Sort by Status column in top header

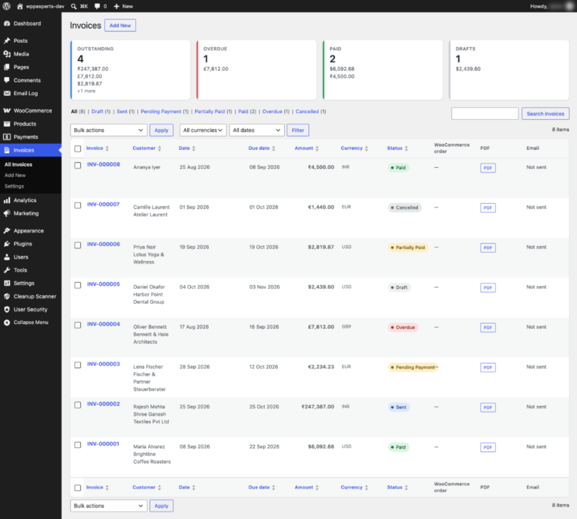tap(397, 148)
